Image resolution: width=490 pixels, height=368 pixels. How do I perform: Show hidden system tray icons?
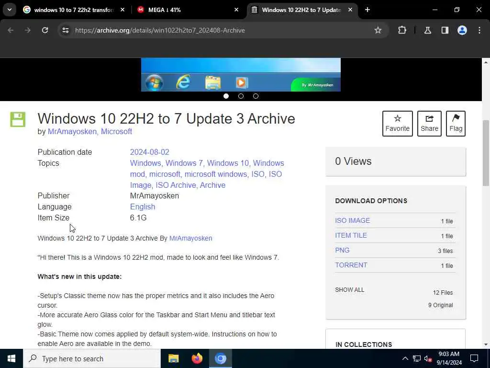point(405,358)
